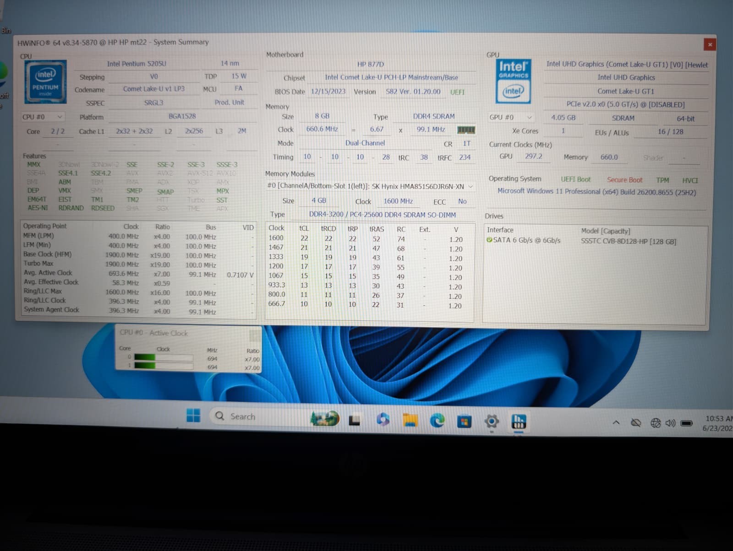This screenshot has width=733, height=551.
Task: Click the motherboard name HP 877D
Action: click(371, 65)
